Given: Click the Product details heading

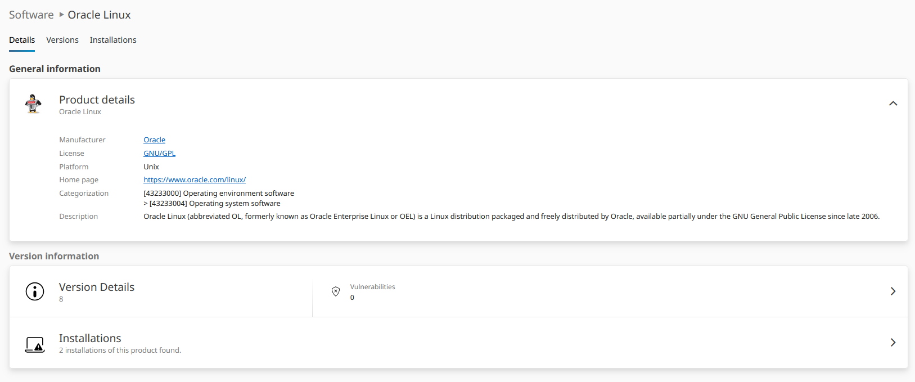Looking at the screenshot, I should 97,100.
